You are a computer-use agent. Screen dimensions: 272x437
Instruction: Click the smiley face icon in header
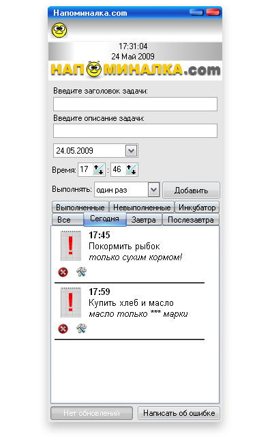59,30
